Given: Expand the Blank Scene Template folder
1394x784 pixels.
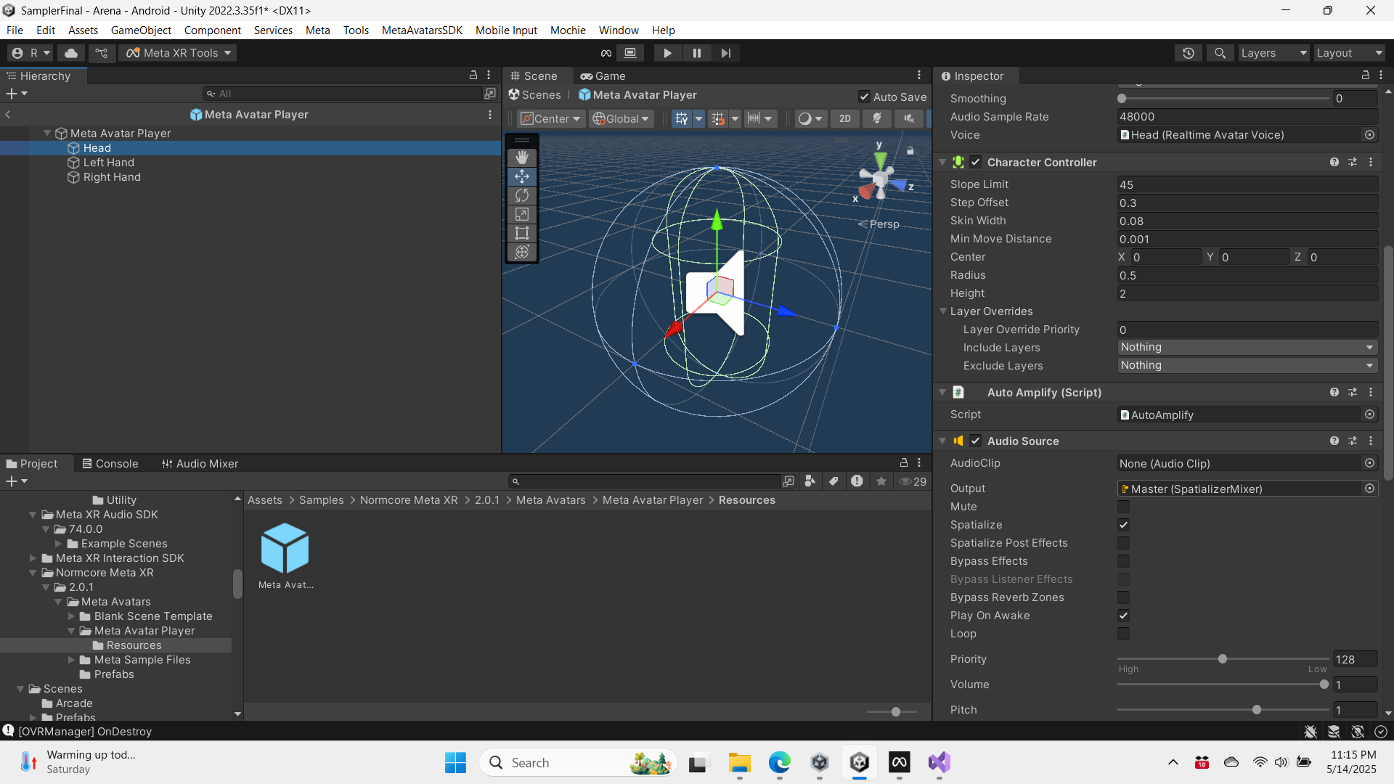Looking at the screenshot, I should coord(71,616).
